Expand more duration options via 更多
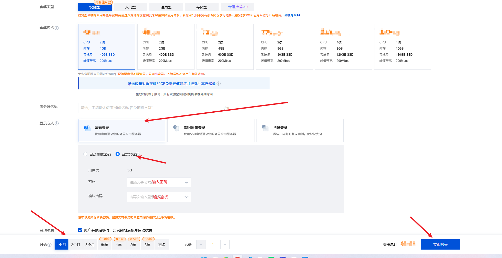 [x=162, y=244]
